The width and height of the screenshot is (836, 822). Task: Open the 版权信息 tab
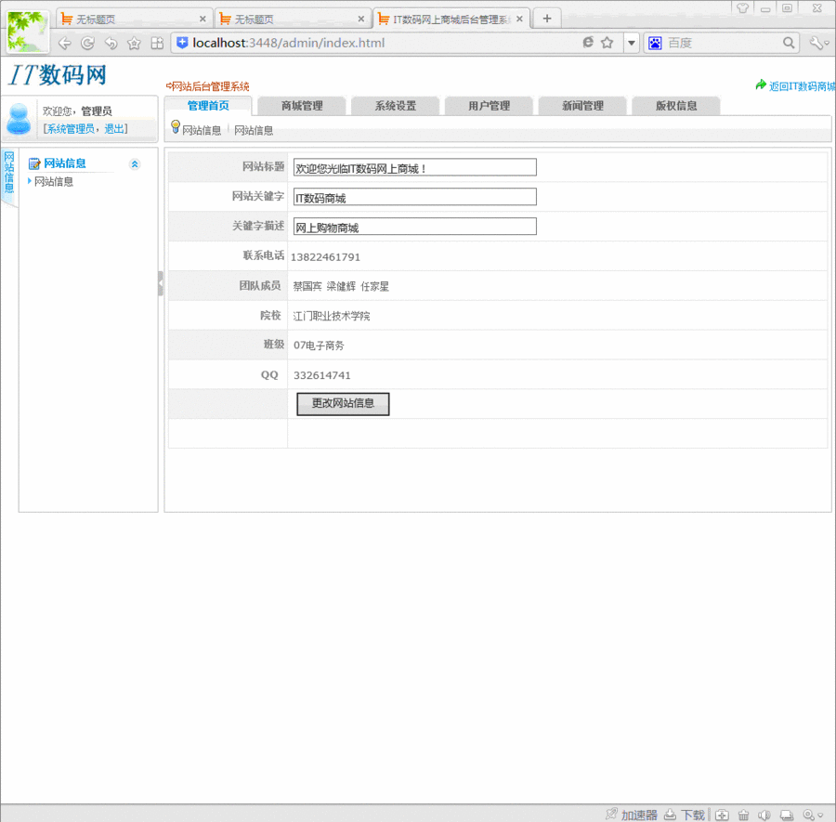click(x=676, y=106)
